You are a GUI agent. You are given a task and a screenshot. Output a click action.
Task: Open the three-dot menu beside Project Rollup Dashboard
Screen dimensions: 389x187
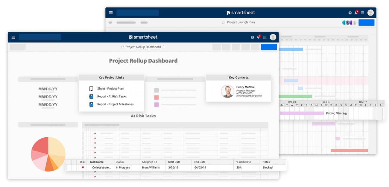point(163,47)
